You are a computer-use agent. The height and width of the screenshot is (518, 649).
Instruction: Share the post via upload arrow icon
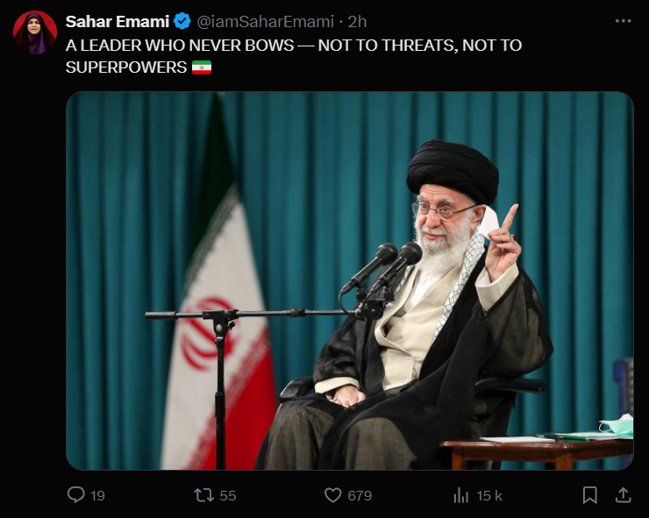[623, 495]
